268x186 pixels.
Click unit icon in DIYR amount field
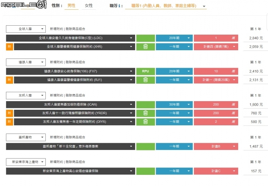pos(233,122)
